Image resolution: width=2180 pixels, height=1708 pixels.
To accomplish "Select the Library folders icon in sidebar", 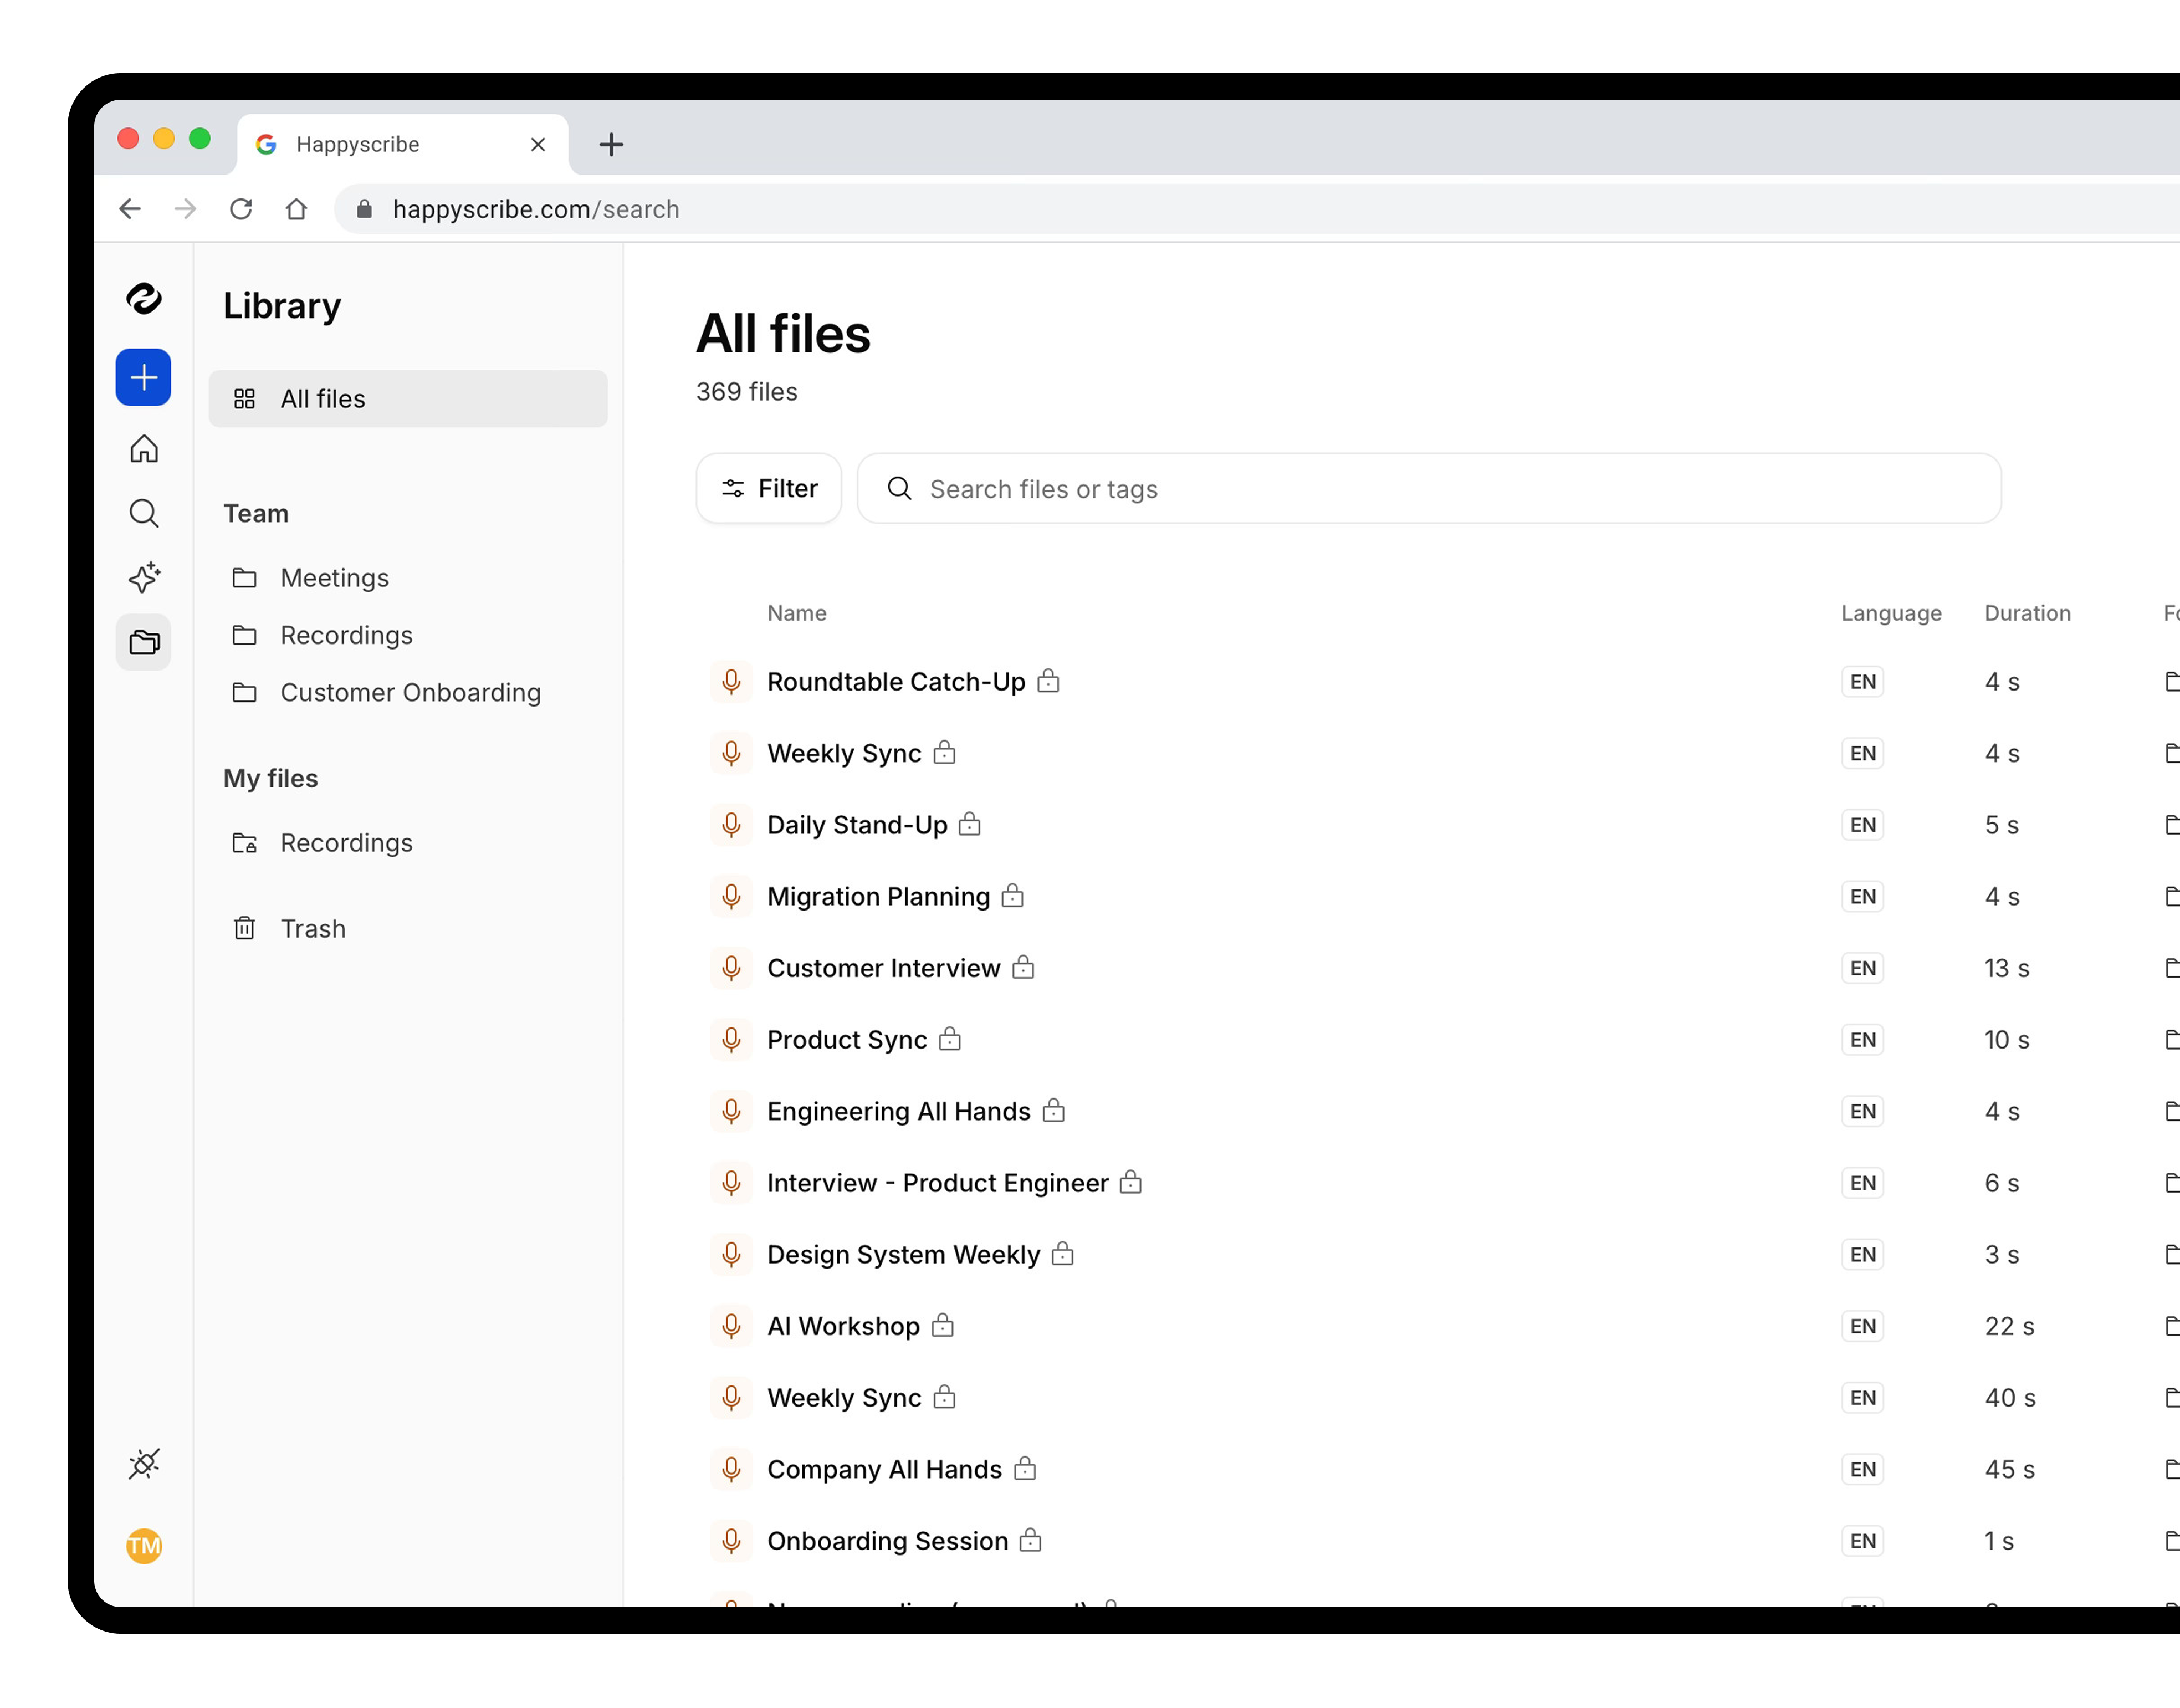I will tap(144, 642).
